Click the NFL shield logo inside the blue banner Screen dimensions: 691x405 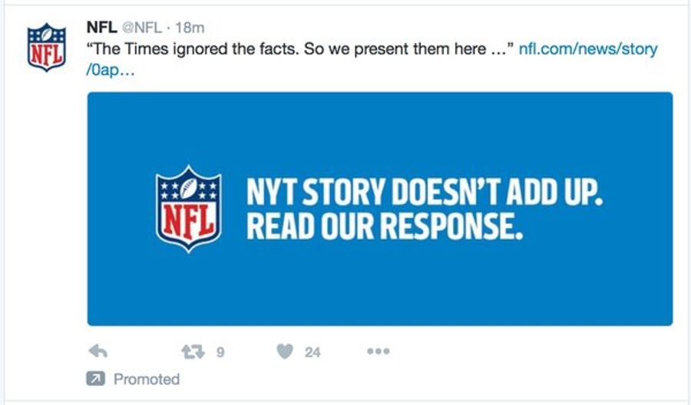(x=189, y=209)
